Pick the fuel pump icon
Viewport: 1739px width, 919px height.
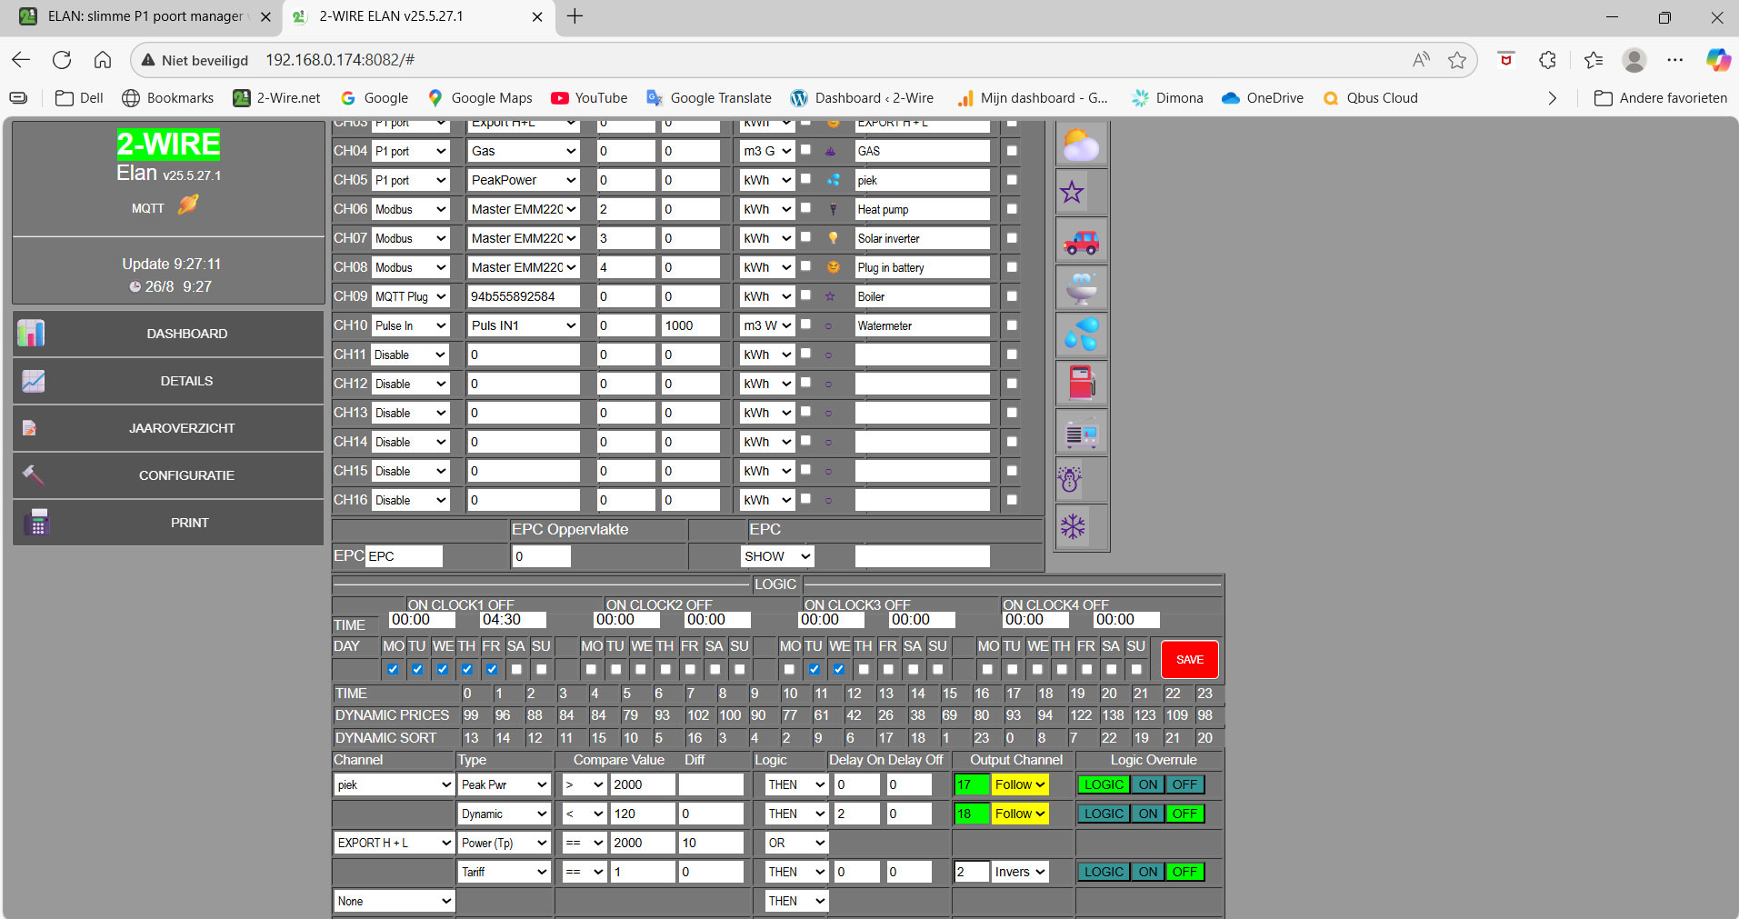[x=1081, y=383]
